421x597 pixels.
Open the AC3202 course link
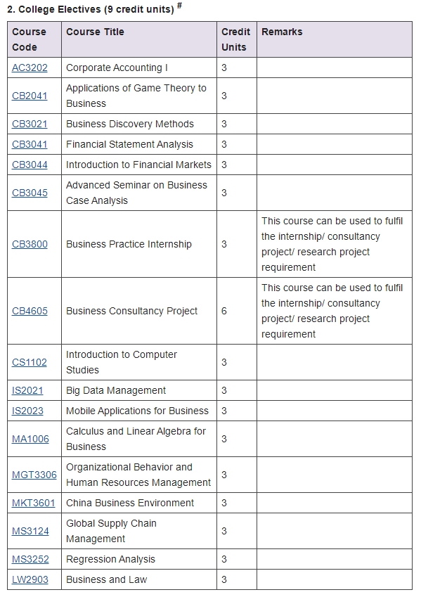point(30,68)
